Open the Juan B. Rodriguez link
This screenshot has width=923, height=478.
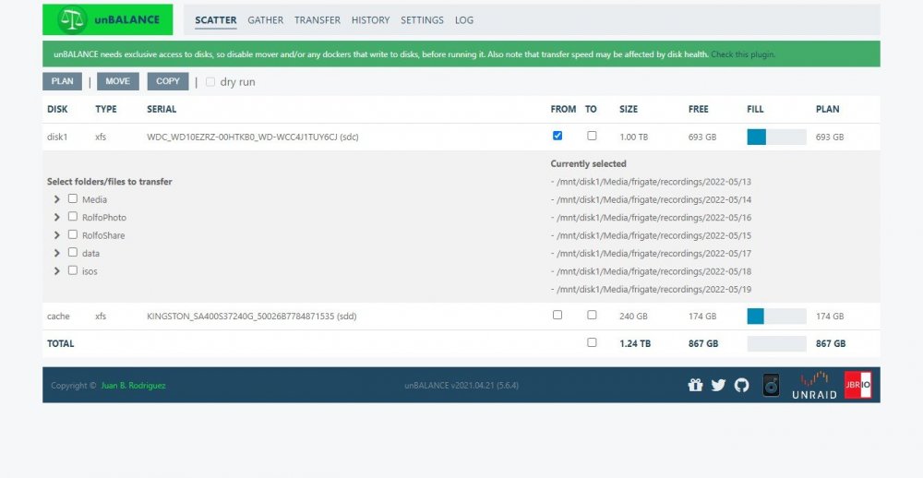click(x=133, y=386)
